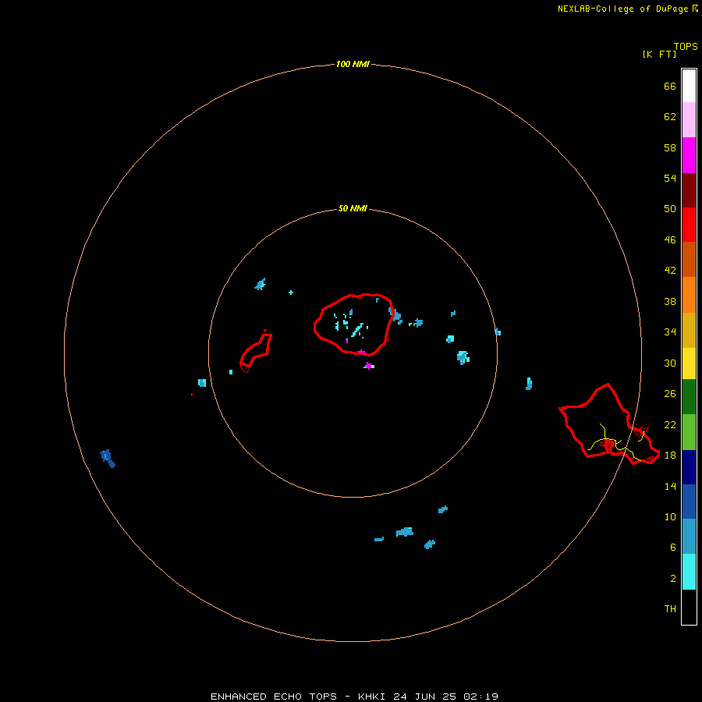Click the TH label on the legend
Image resolution: width=702 pixels, height=702 pixels.
670,608
